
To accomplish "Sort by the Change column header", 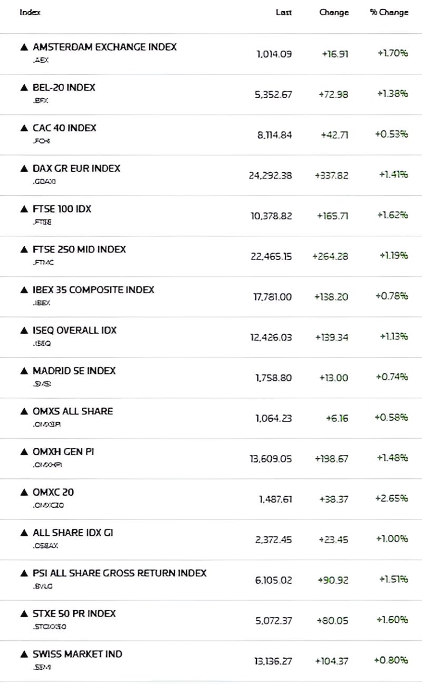I will click(333, 12).
